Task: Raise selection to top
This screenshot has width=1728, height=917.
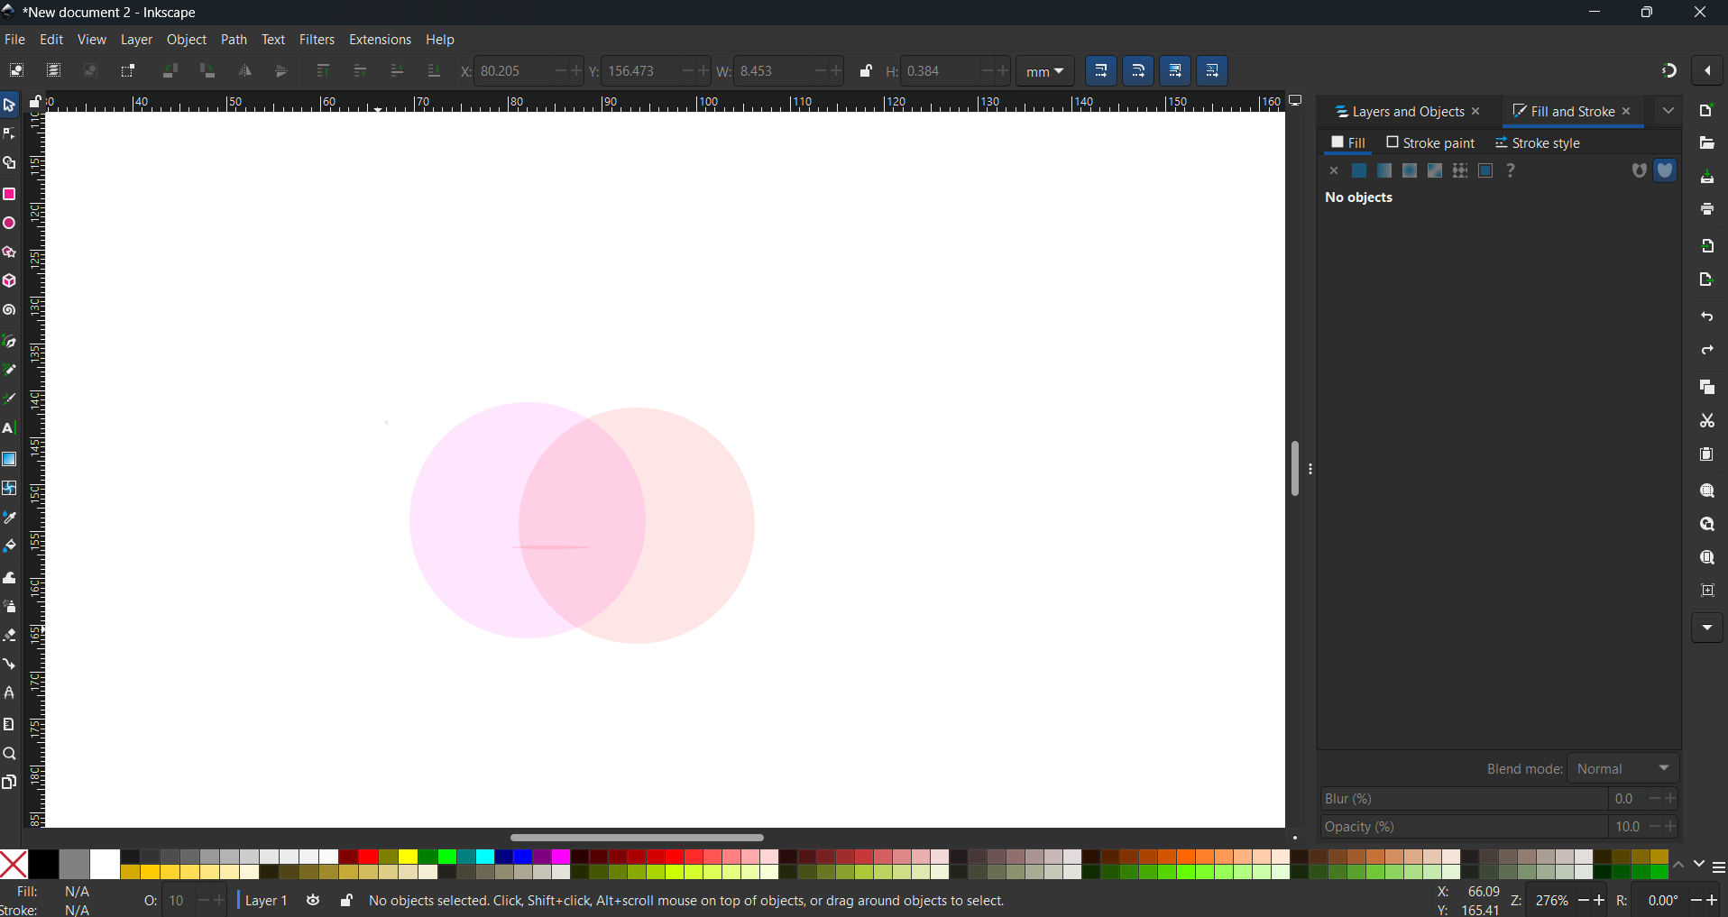Action: [x=323, y=70]
